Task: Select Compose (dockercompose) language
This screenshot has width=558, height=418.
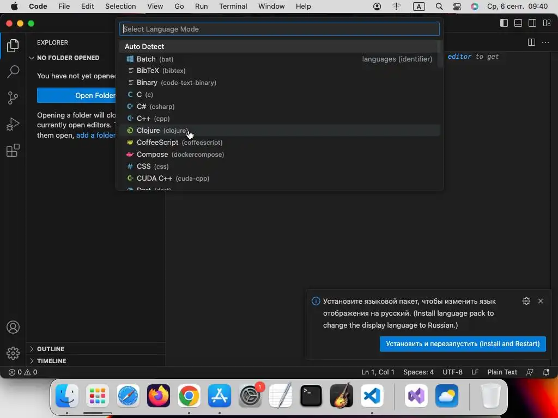Action: coord(279,154)
